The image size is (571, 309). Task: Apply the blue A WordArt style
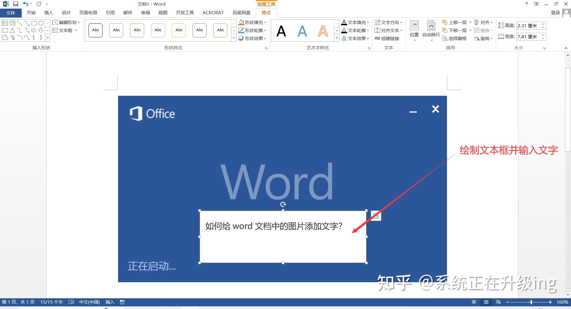pyautogui.click(x=302, y=31)
